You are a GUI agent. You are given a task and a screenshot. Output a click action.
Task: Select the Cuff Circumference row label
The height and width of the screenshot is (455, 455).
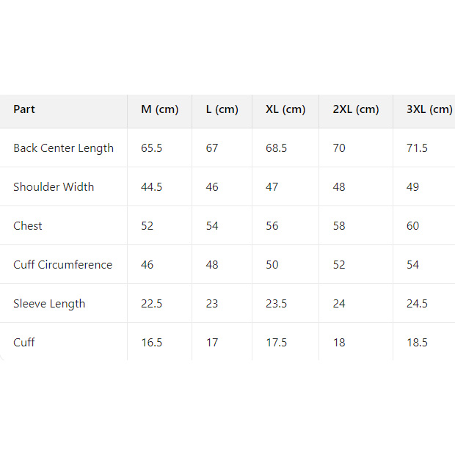[62, 265]
